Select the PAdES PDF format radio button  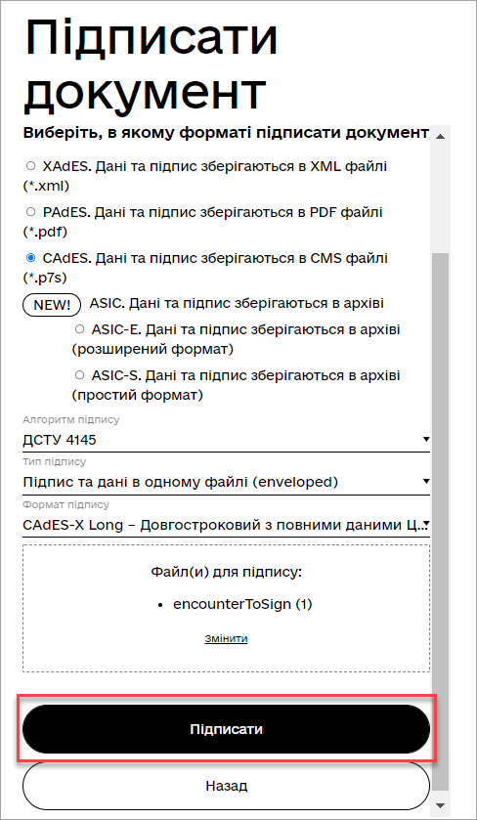pyautogui.click(x=31, y=212)
